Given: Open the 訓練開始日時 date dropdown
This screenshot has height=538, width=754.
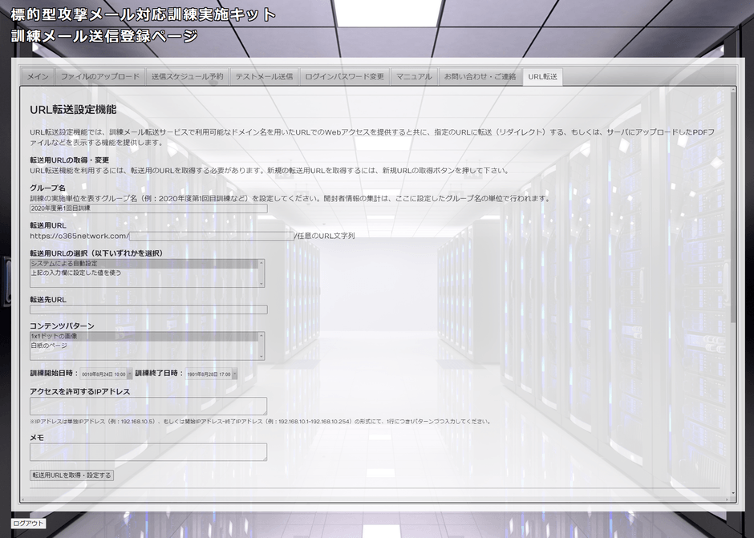Looking at the screenshot, I should coord(131,373).
